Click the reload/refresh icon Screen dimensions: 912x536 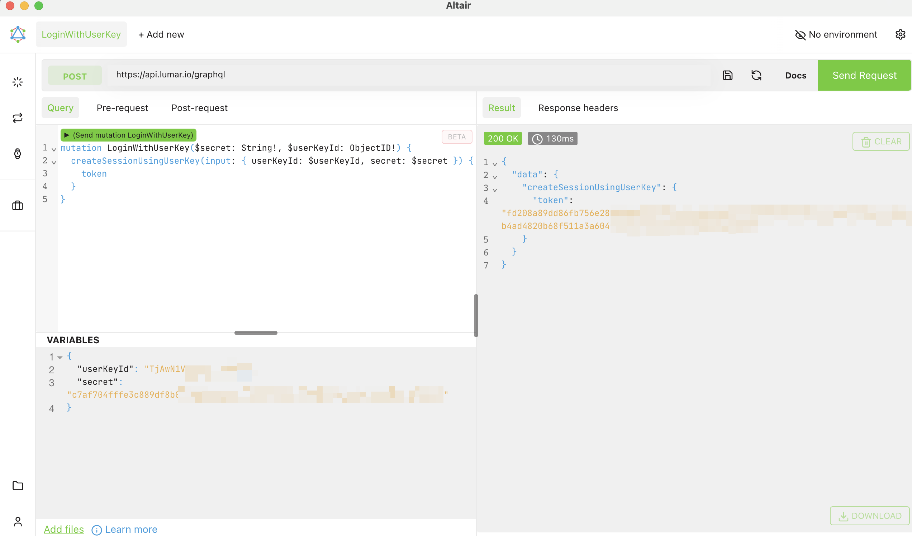(x=757, y=75)
